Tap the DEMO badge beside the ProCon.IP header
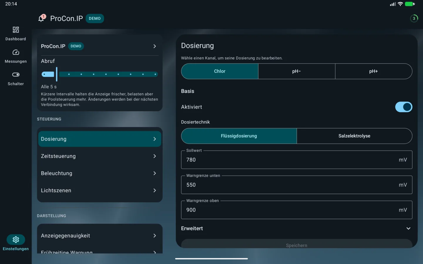This screenshot has height=264, width=423. 95,18
